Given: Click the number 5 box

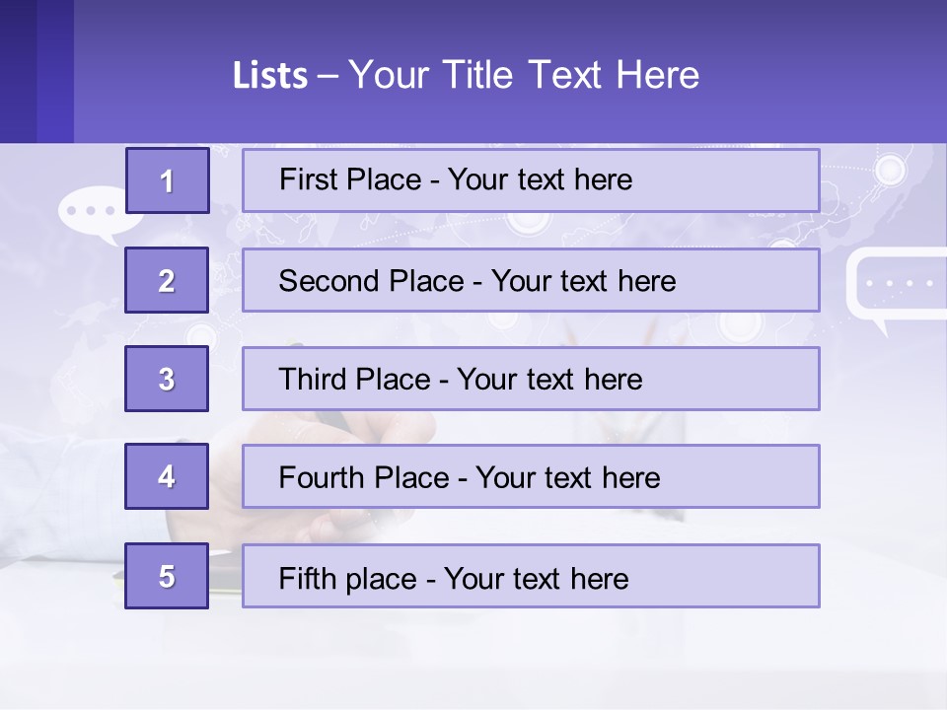Looking at the screenshot, I should (167, 576).
